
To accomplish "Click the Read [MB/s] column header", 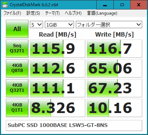I will pyautogui.click(x=58, y=34).
